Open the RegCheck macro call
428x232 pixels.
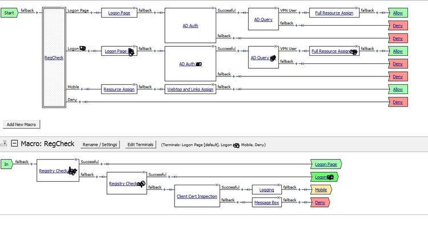click(54, 58)
